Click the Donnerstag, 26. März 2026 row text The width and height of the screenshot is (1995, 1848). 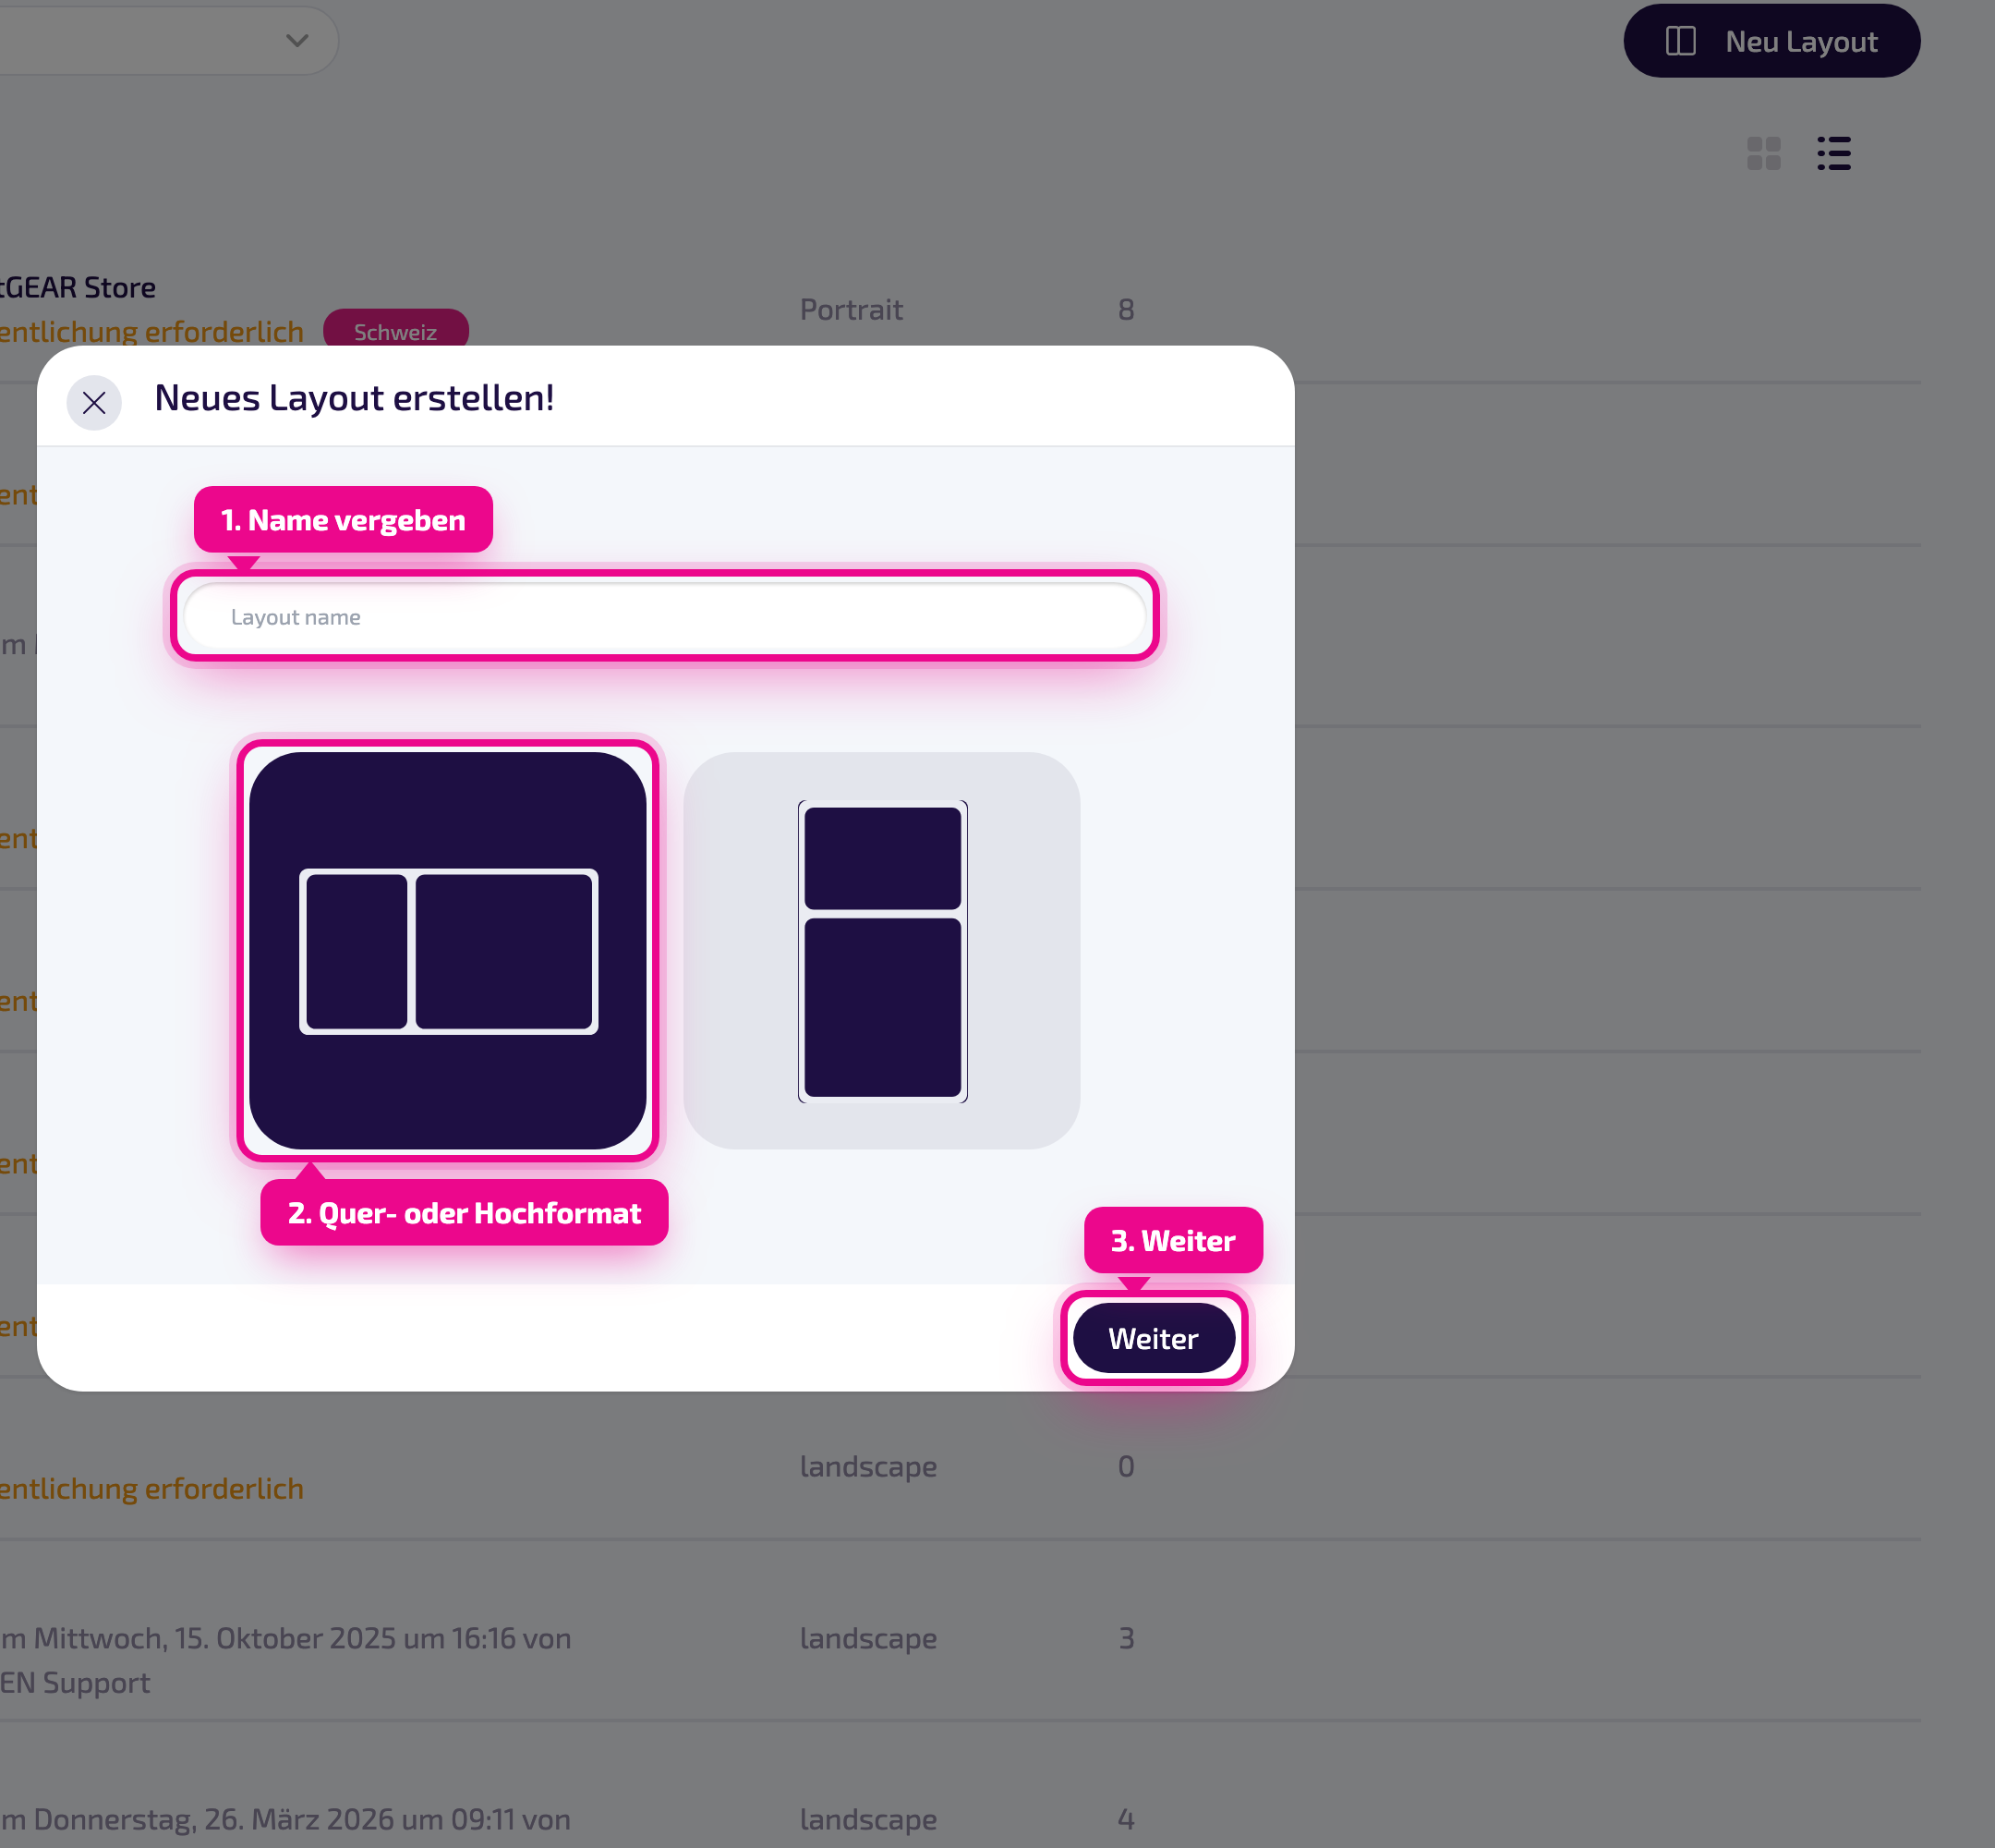pos(285,1820)
